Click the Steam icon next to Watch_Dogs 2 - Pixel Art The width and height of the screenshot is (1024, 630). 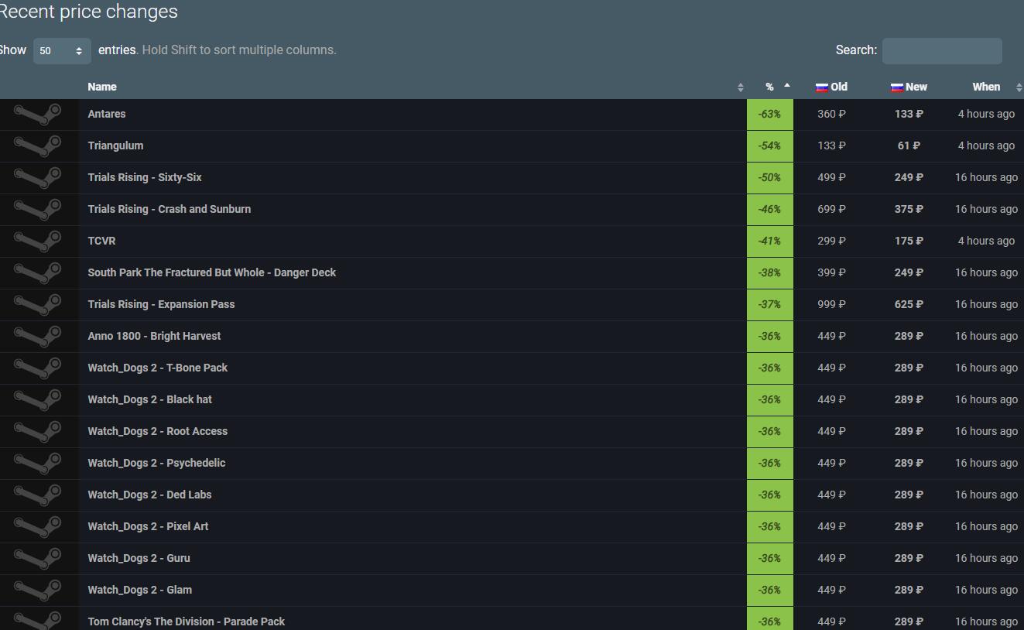pos(38,527)
